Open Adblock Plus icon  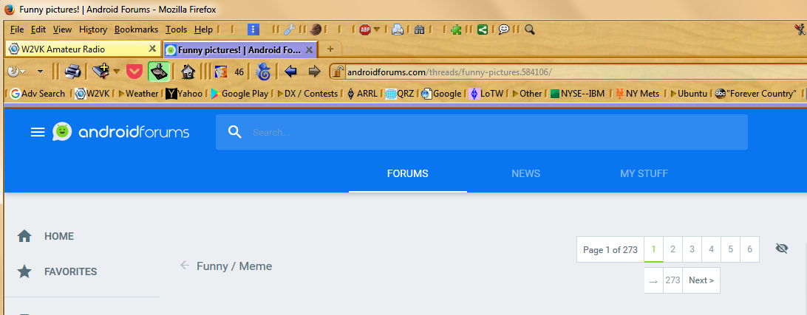[x=365, y=30]
